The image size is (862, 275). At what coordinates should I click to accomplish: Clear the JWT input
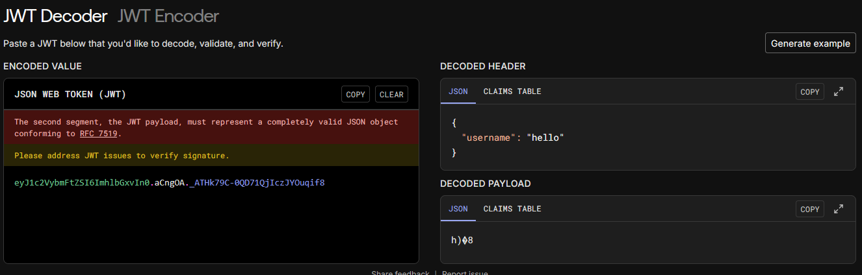pos(391,95)
